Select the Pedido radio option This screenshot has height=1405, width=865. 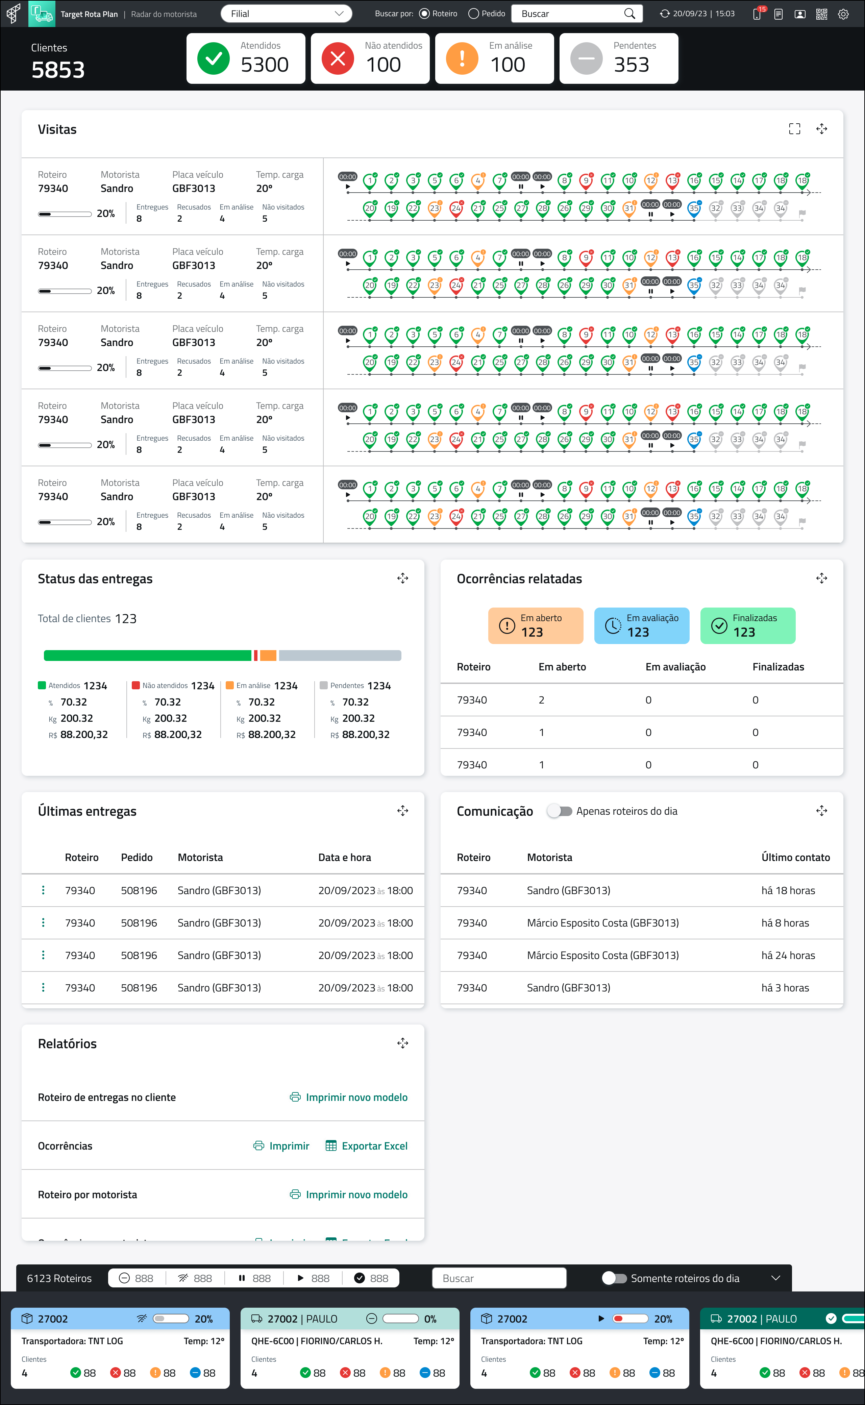[474, 14]
